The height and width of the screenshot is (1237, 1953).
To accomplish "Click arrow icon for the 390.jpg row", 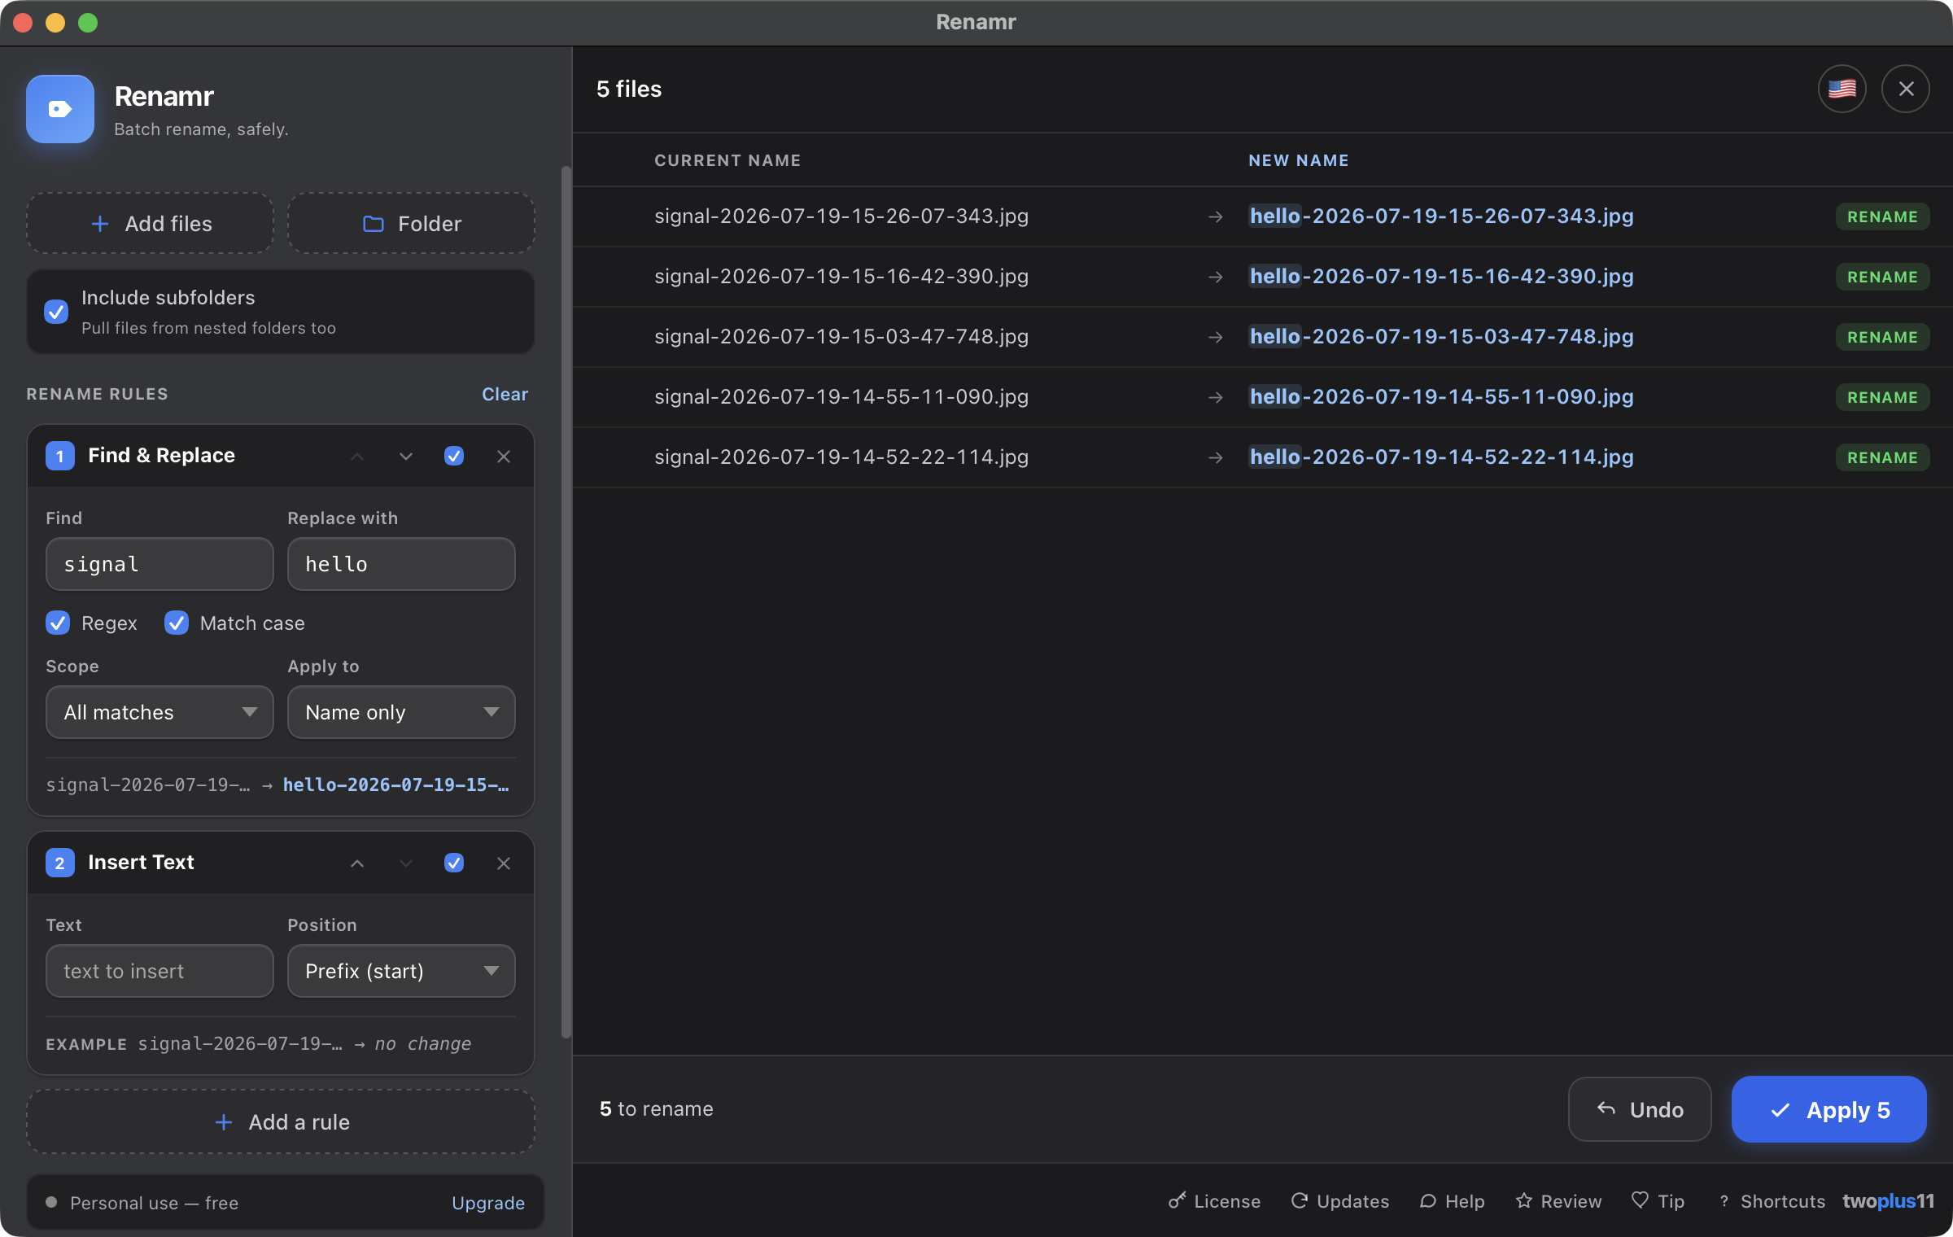I will pyautogui.click(x=1216, y=277).
